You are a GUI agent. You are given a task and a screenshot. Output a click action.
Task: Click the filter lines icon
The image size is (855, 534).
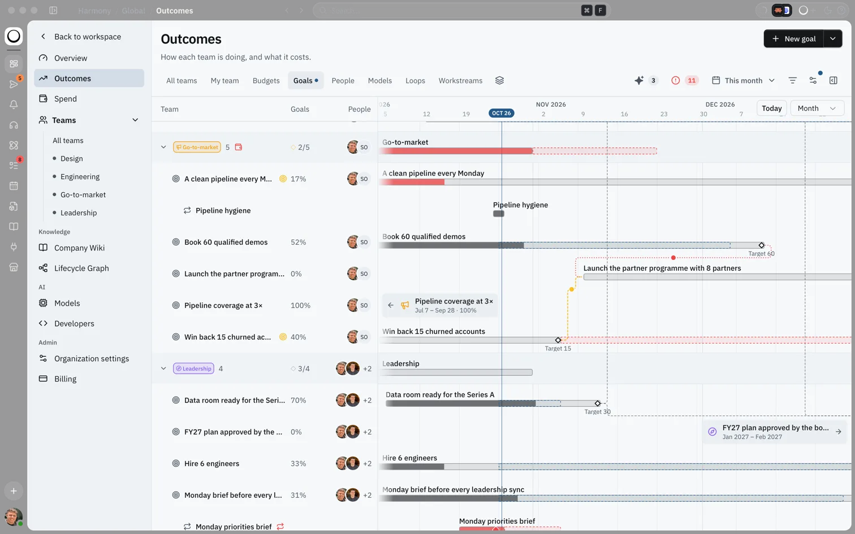point(793,80)
